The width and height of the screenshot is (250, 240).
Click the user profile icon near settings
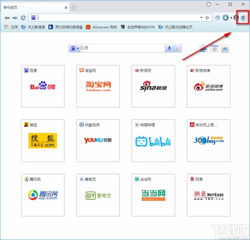(236, 18)
